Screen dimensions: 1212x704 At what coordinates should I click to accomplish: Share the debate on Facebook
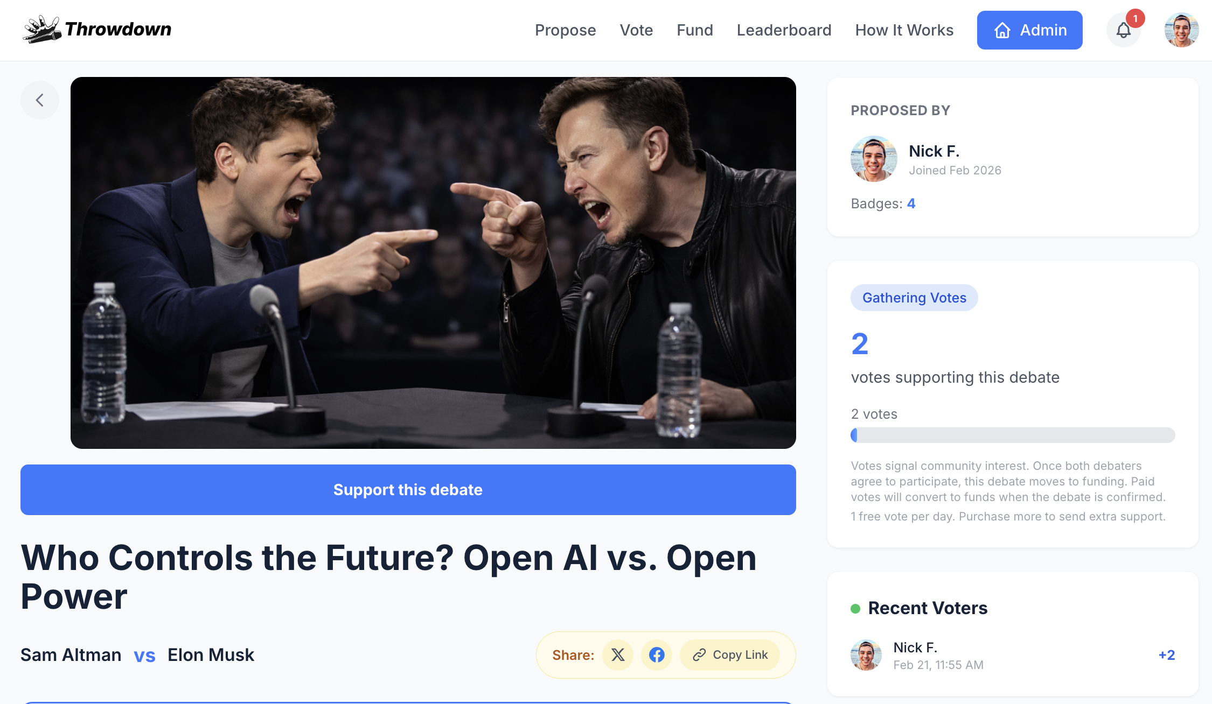657,655
